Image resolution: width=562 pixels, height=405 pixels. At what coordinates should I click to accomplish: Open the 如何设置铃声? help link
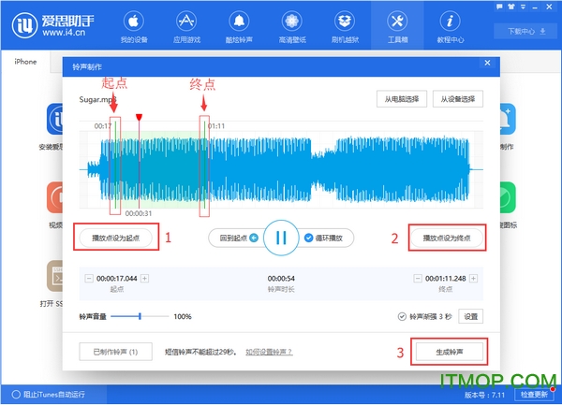[x=269, y=352]
